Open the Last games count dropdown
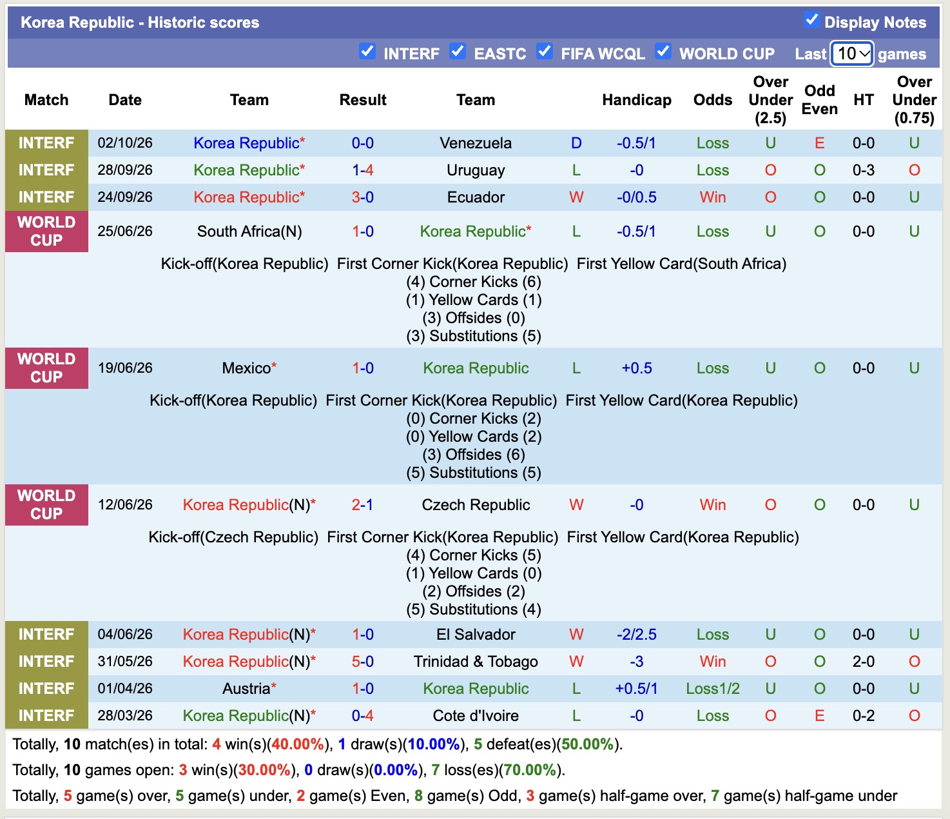The height and width of the screenshot is (819, 950). tap(852, 54)
